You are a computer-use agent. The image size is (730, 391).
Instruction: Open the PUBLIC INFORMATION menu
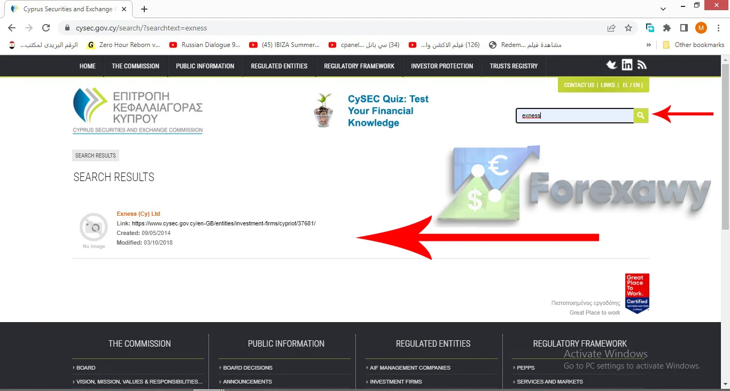205,66
